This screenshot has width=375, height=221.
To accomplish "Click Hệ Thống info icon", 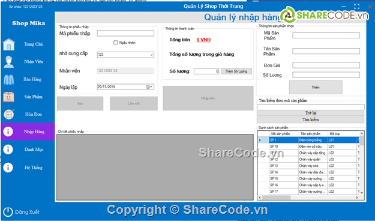I will click(x=8, y=168).
